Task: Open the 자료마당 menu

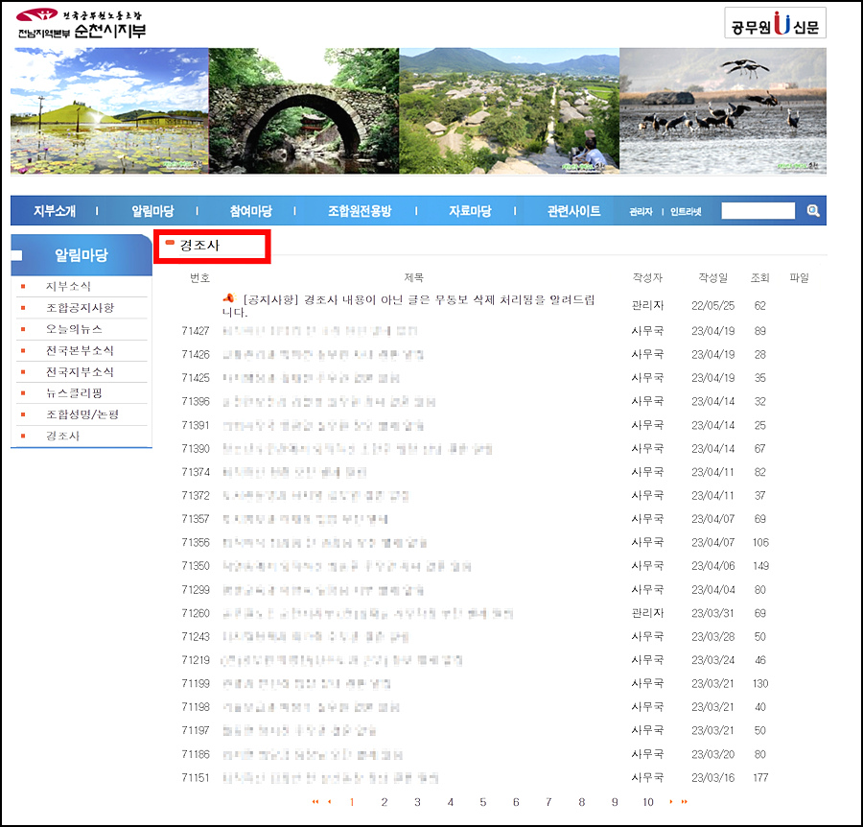Action: (470, 211)
